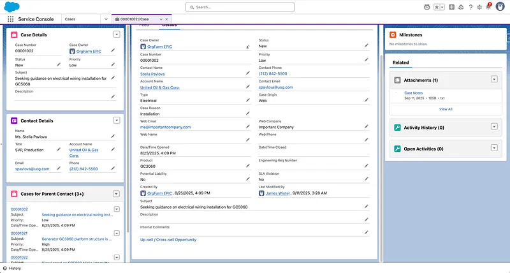Edit Contact Name pencil in details pane
Image resolution: width=510 pixels, height=273 pixels.
click(x=247, y=73)
